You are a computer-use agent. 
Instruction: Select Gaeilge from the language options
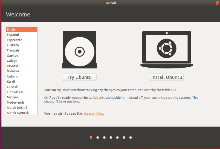tap(13, 55)
